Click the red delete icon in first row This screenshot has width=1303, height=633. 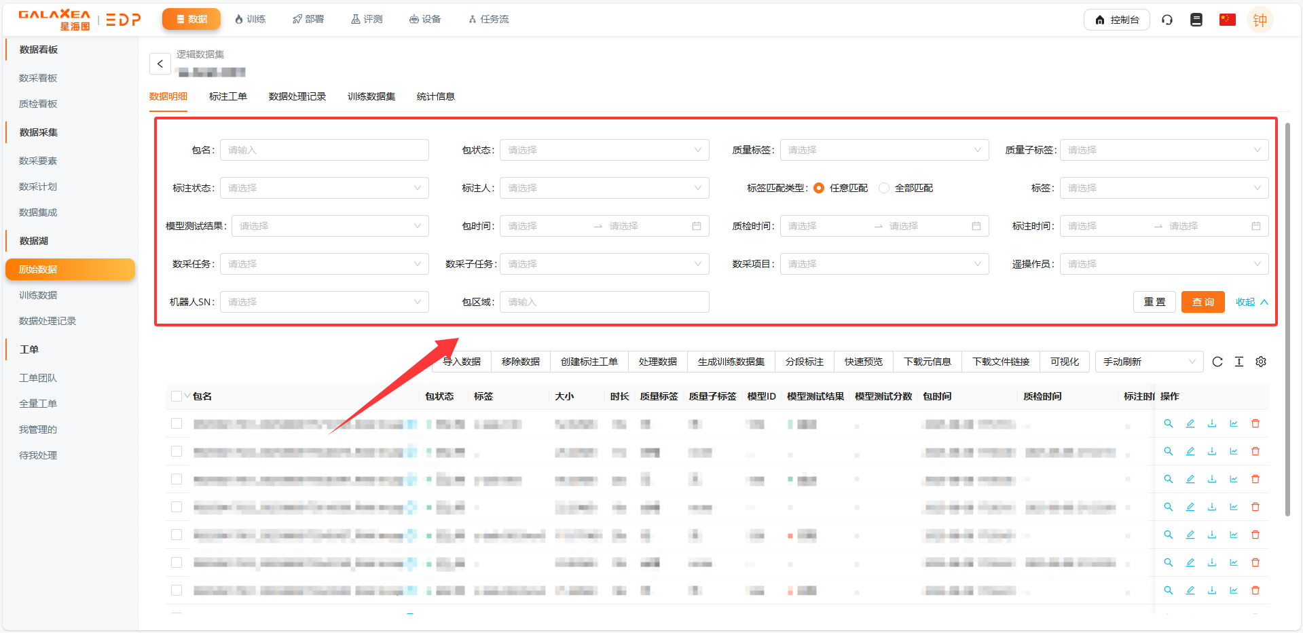click(x=1255, y=423)
